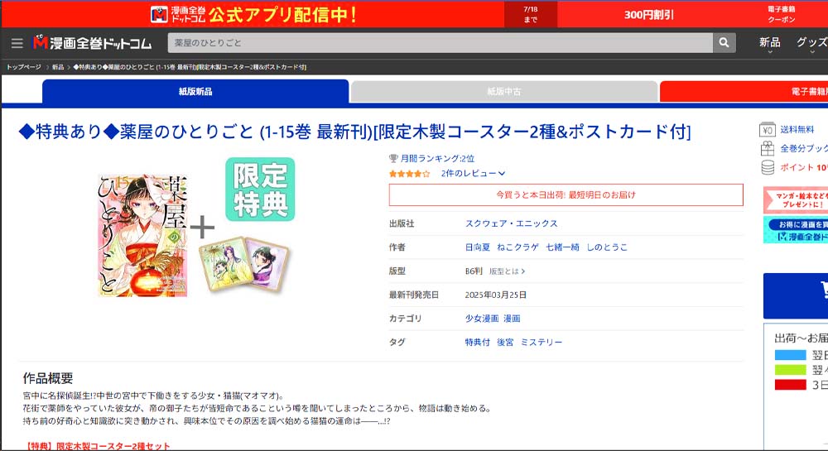The image size is (828, 451).
Task: Open the volume 15 cover image
Action: [142, 236]
